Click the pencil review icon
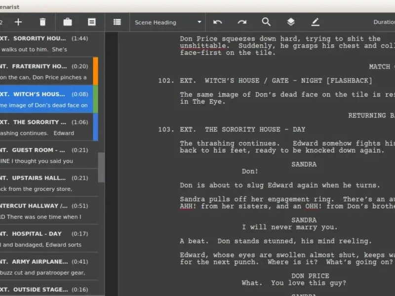The width and height of the screenshot is (395, 296). click(315, 22)
